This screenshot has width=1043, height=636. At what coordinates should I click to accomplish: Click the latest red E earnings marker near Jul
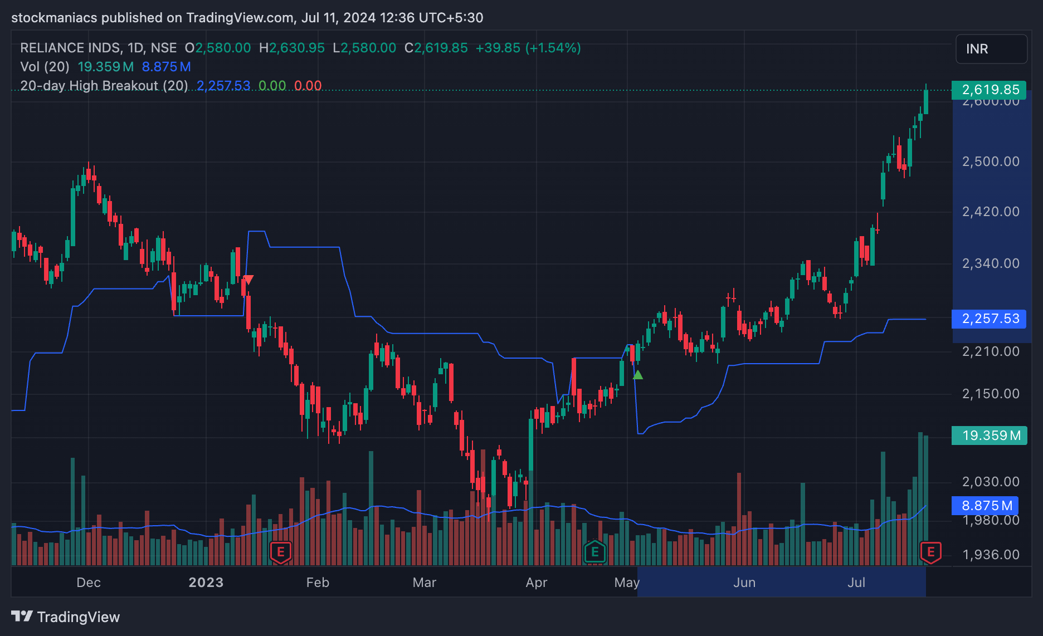click(930, 551)
